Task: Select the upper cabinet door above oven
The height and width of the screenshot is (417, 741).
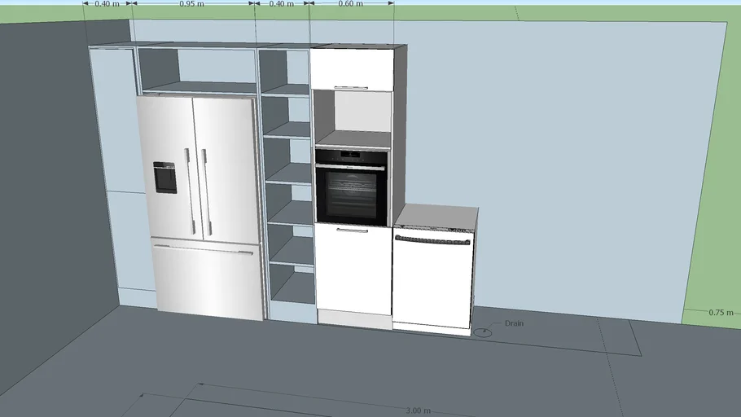Action: (352, 69)
